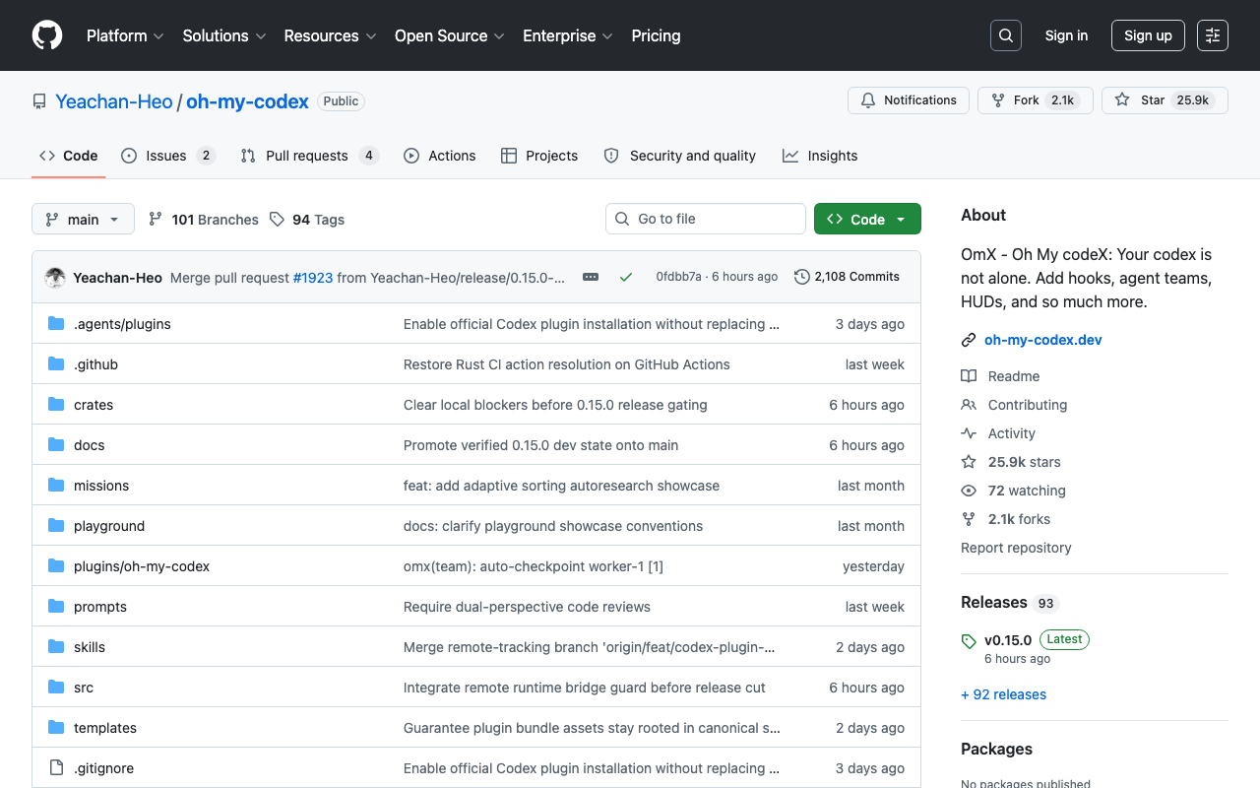Open the appearance settings icon button
The height and width of the screenshot is (788, 1260).
tap(1213, 35)
